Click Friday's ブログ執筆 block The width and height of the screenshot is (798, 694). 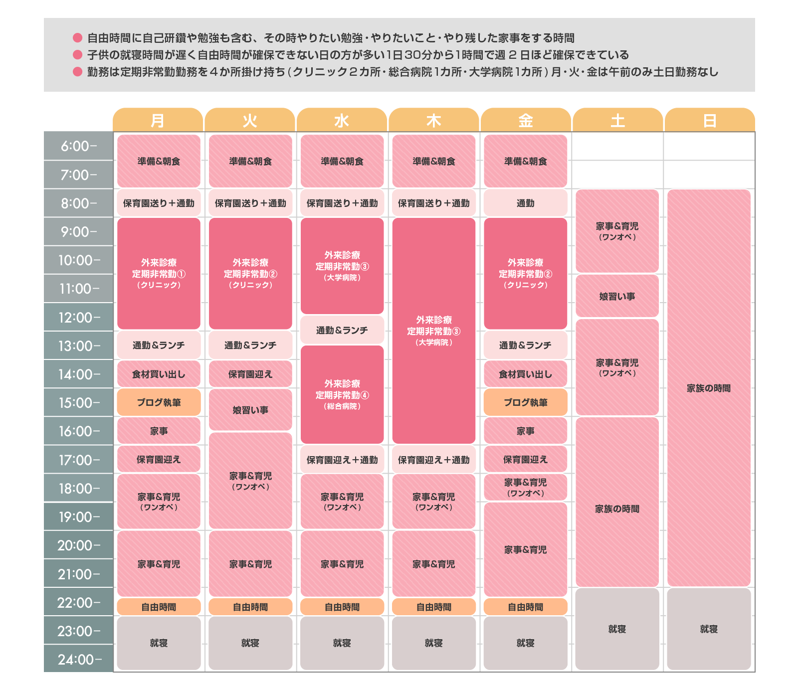[x=526, y=402]
